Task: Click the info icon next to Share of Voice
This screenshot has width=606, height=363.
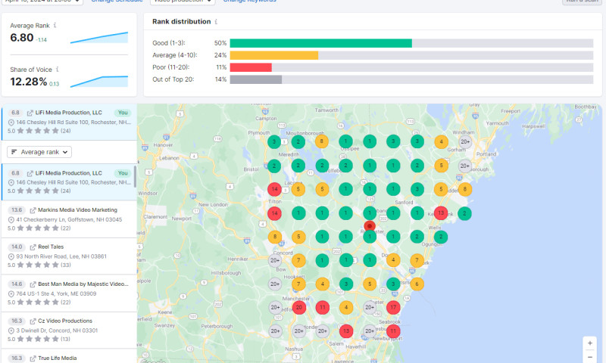Action: (x=58, y=70)
